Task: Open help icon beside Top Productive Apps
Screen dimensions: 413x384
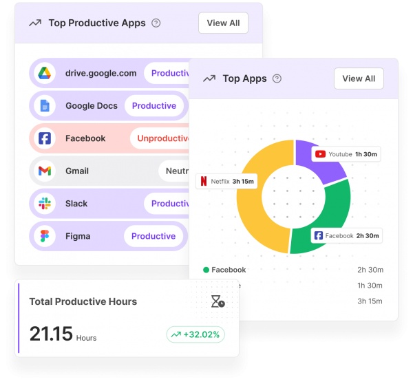Action: (x=156, y=23)
